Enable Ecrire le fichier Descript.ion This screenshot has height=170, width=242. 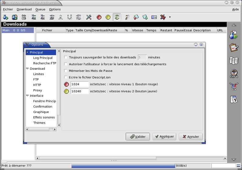pyautogui.click(x=66, y=77)
